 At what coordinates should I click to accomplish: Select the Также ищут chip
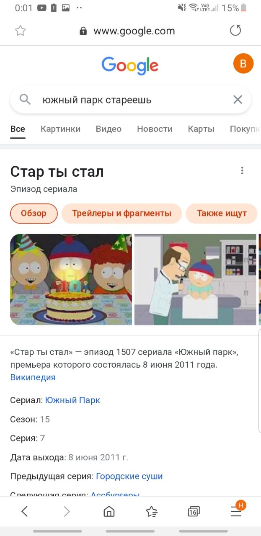click(222, 214)
